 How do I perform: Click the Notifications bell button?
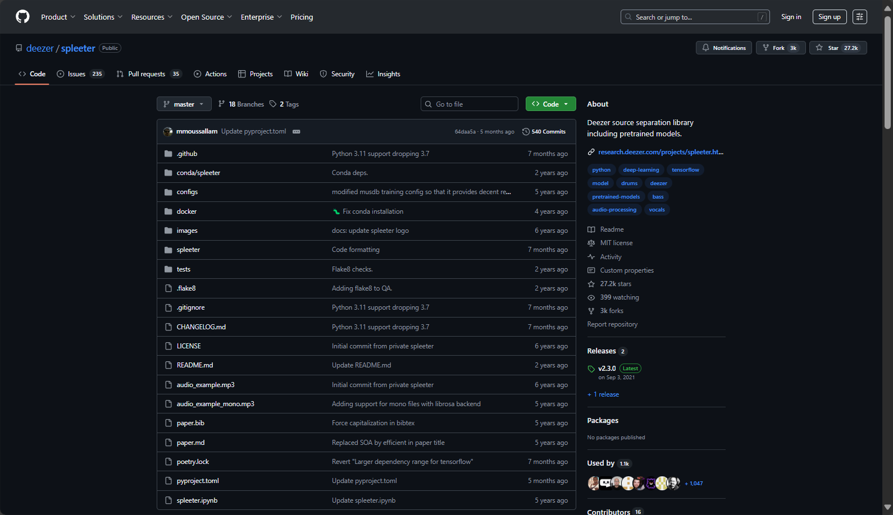[x=723, y=48]
